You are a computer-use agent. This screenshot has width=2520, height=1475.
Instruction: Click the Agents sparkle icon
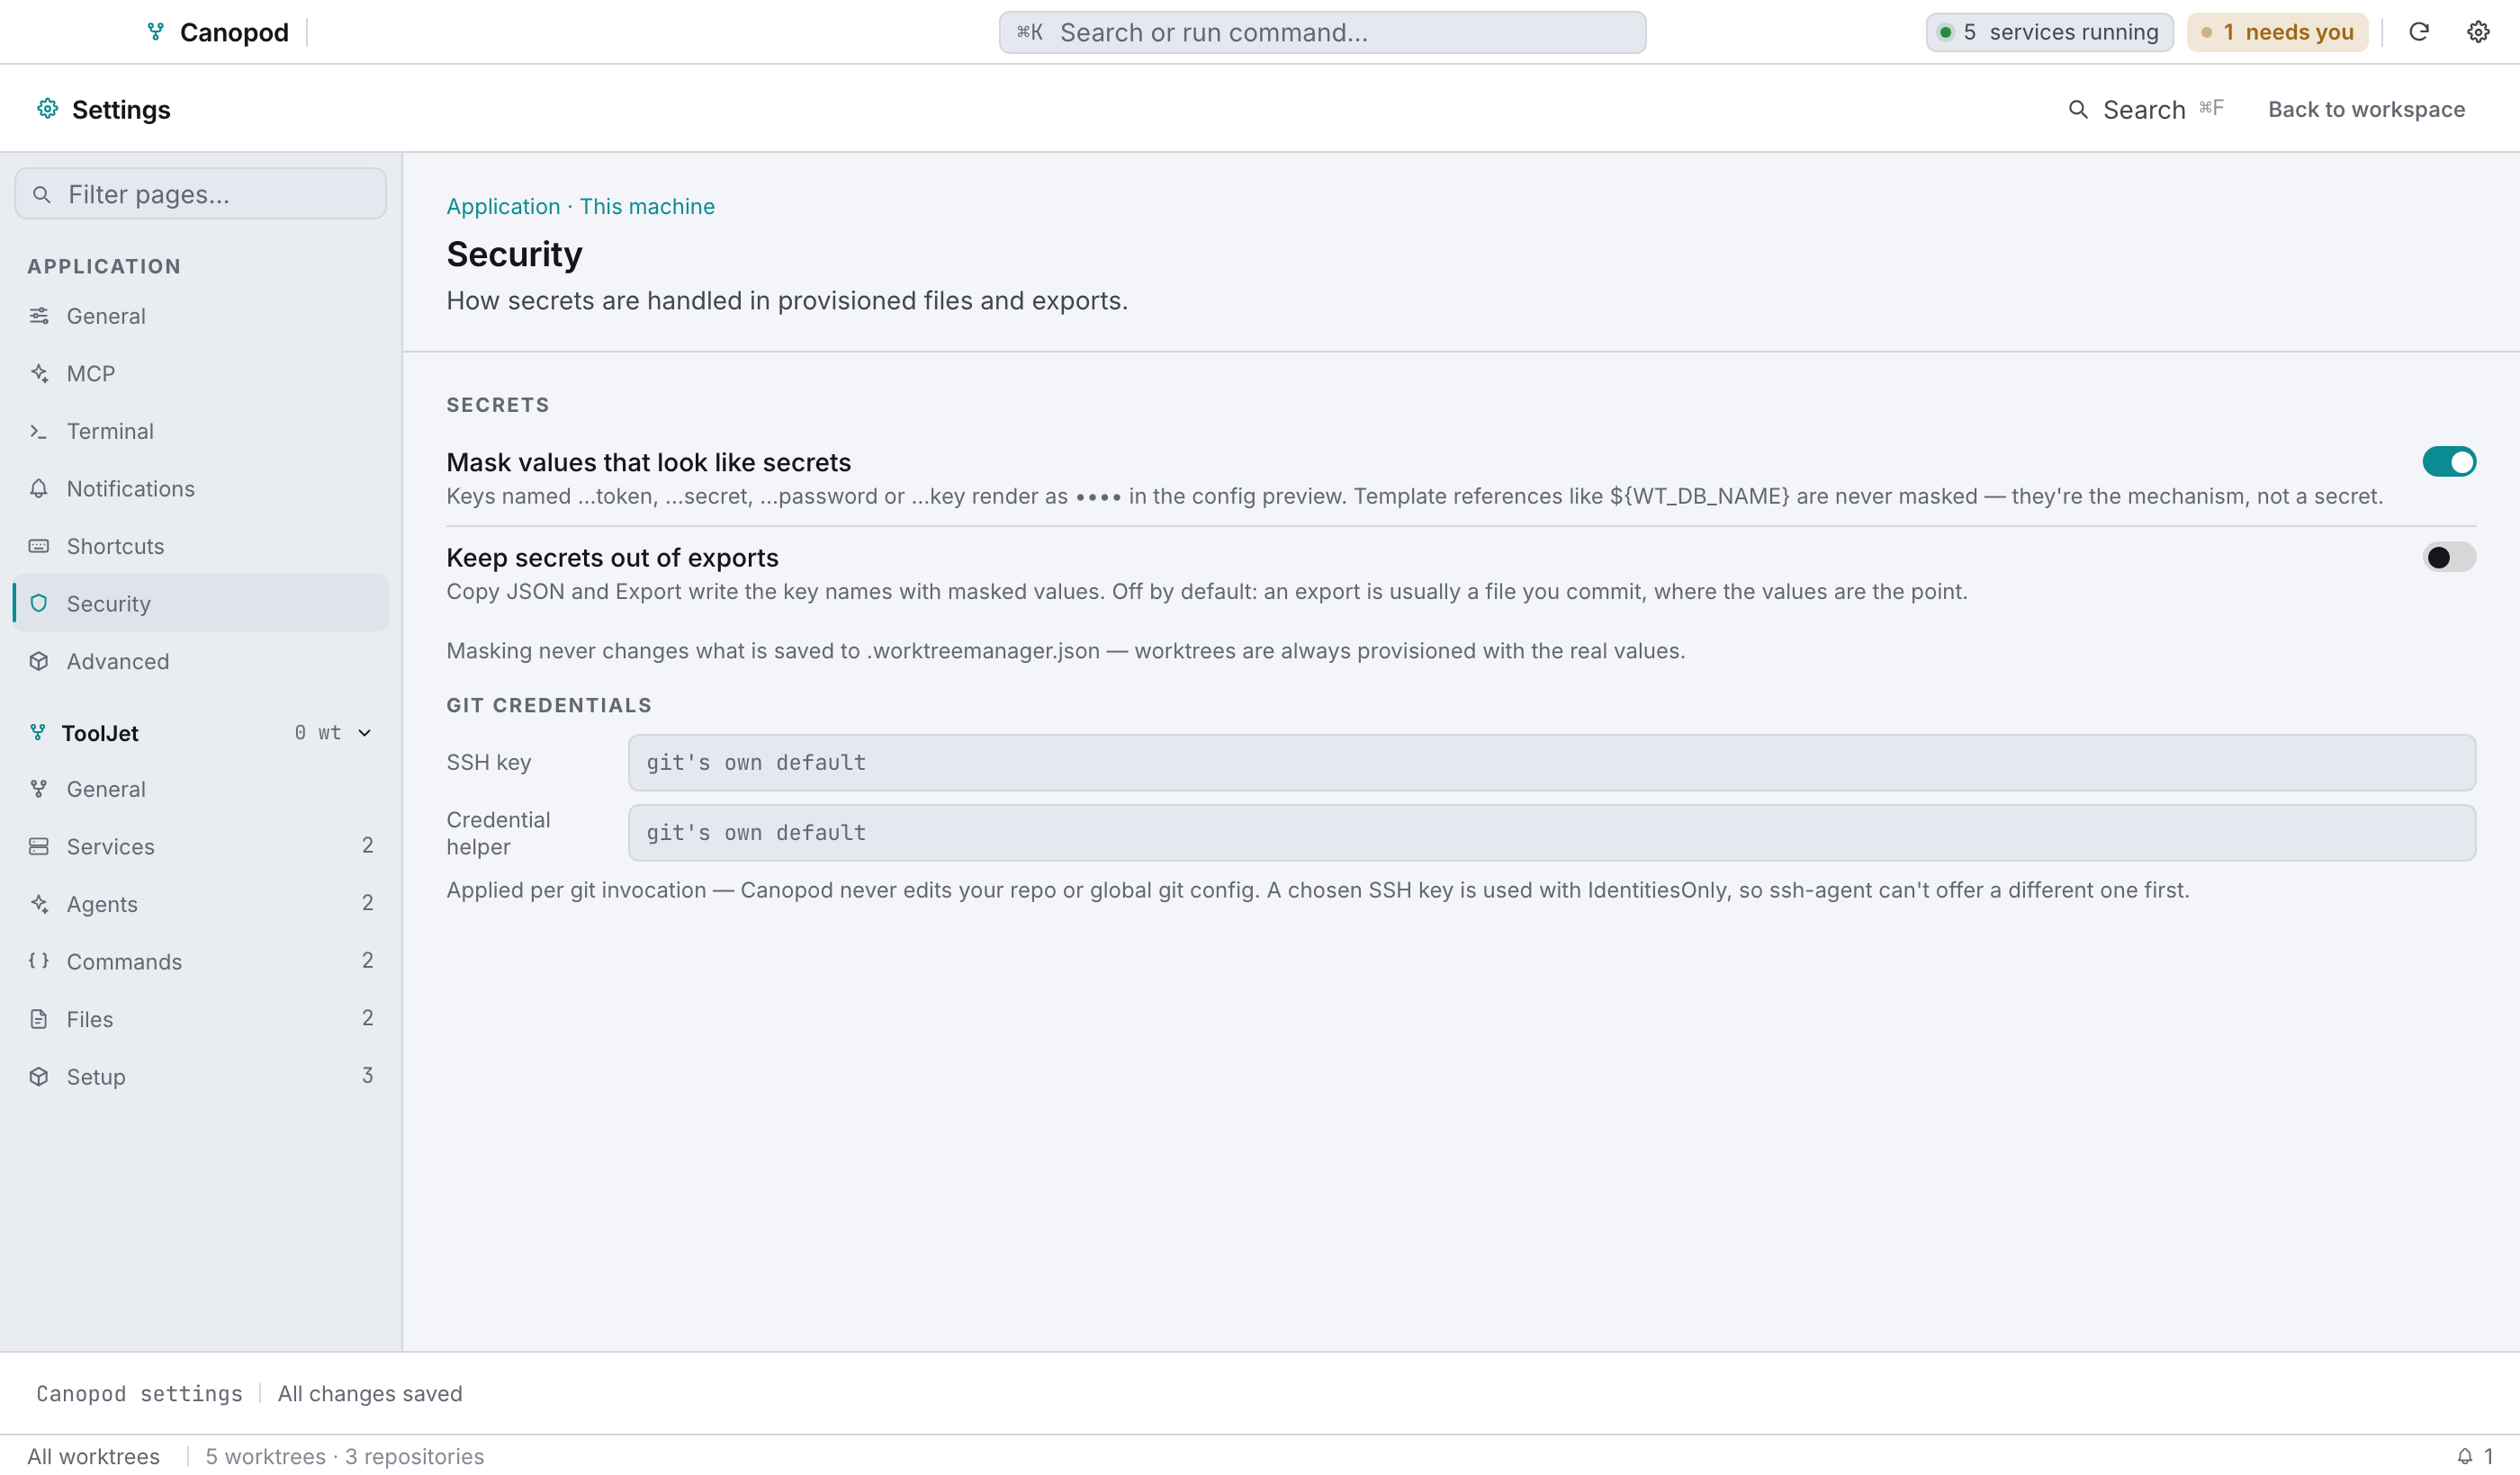[x=39, y=903]
